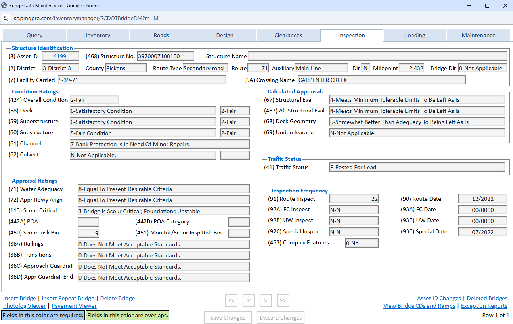Go to first record with << button
Viewport: 513px width, 324px height.
231,301
